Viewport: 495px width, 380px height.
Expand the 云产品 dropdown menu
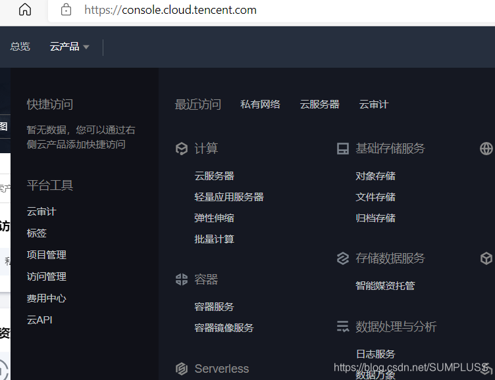(69, 47)
